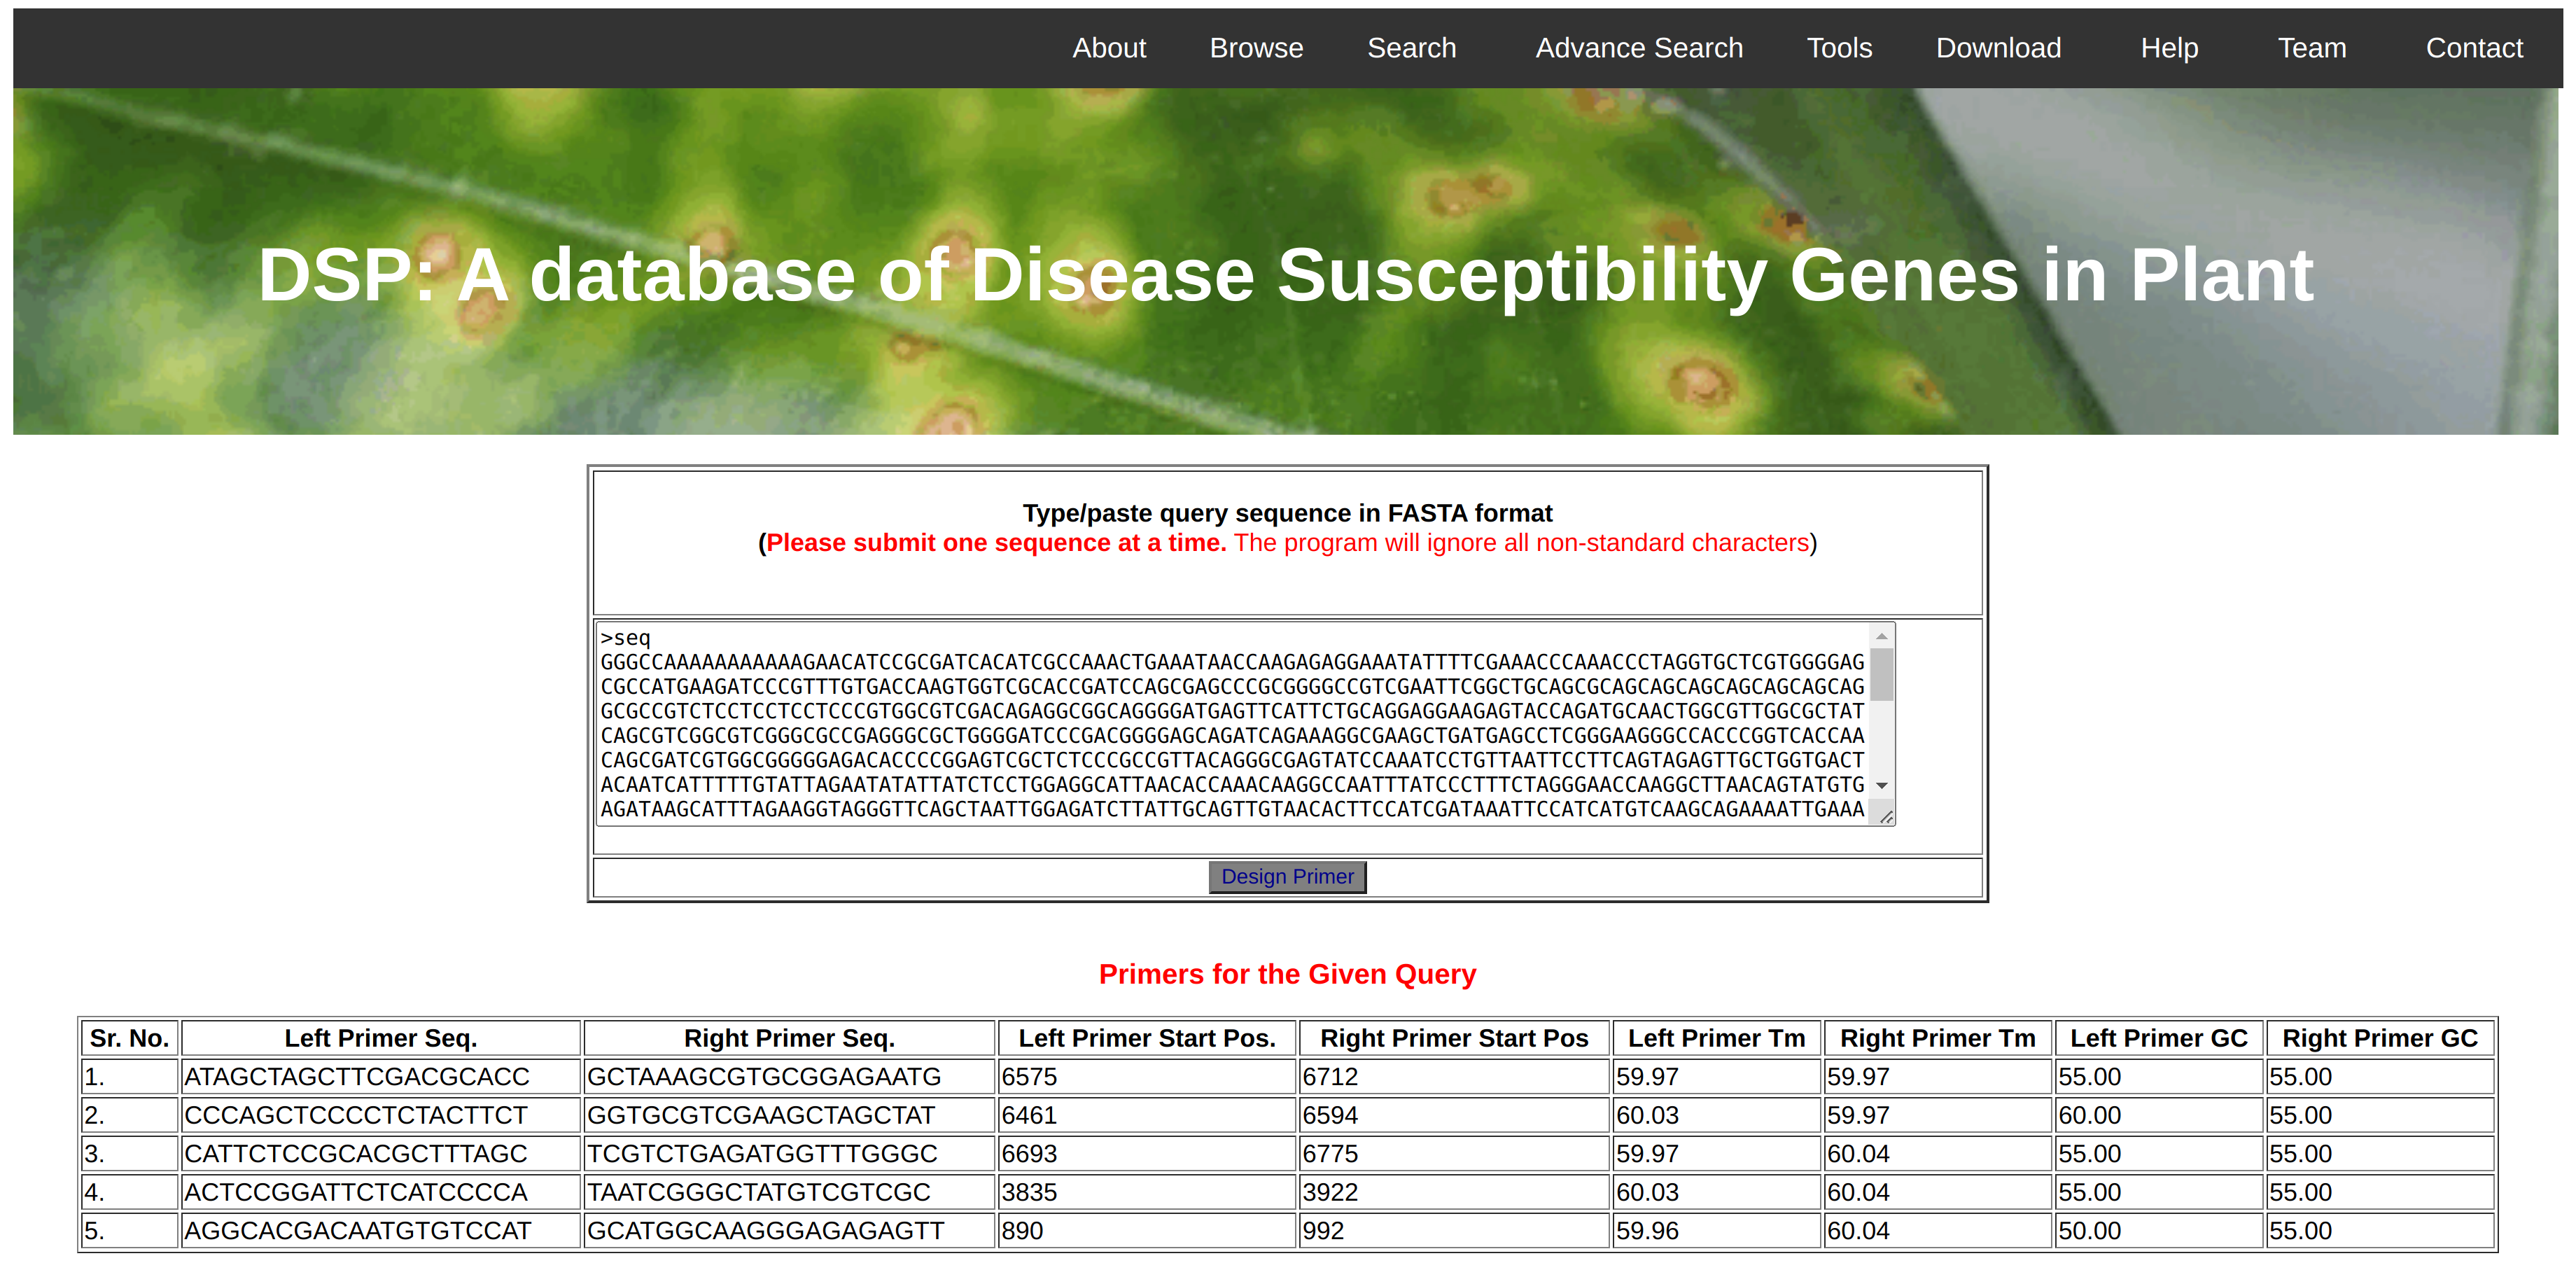
Task: Click the Right Primer Seq. column header
Action: [789, 1038]
